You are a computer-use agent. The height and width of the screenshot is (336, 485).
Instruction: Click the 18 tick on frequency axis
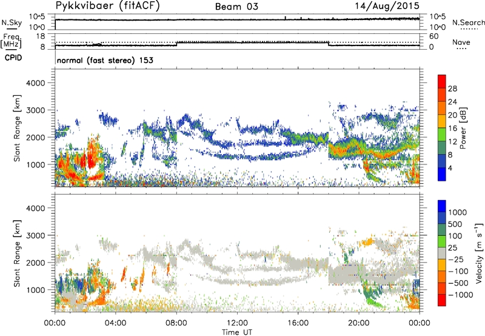(x=40, y=36)
